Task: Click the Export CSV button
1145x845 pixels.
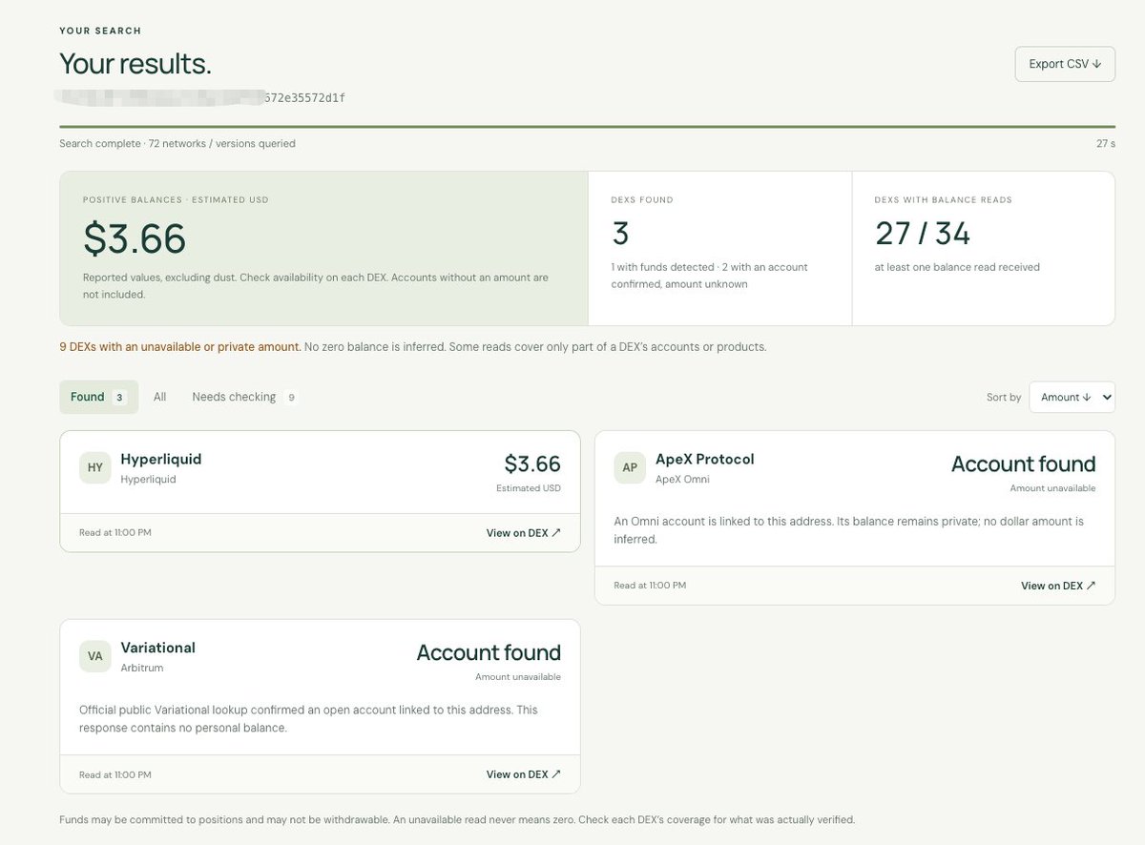Action: [x=1065, y=64]
